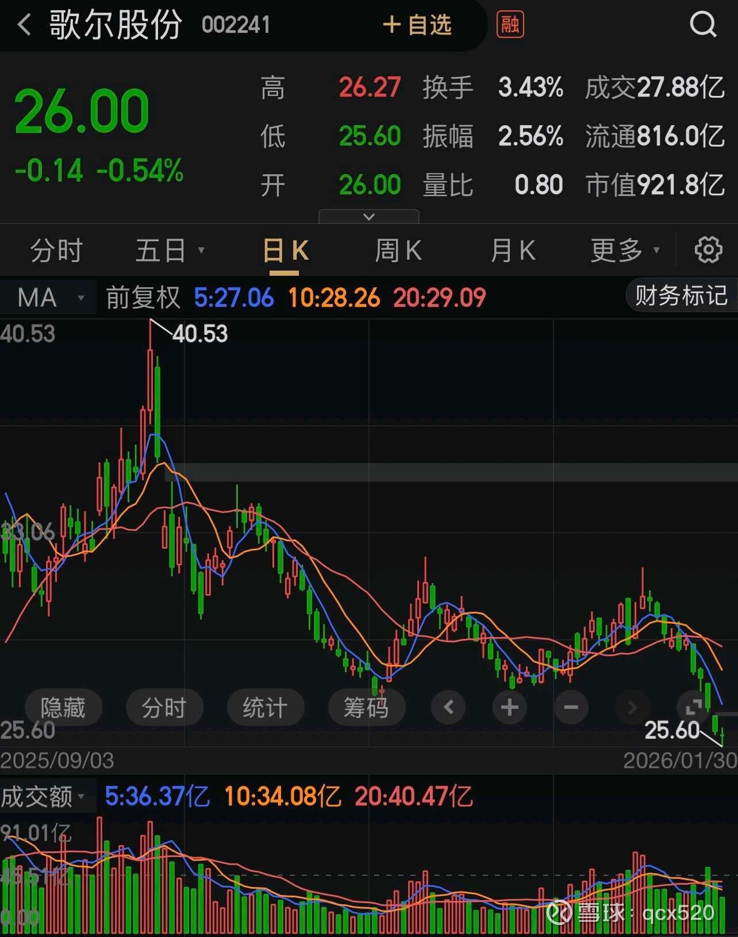Change the 前复权 adjustment setting
Screen dimensions: 738x937
click(x=143, y=298)
